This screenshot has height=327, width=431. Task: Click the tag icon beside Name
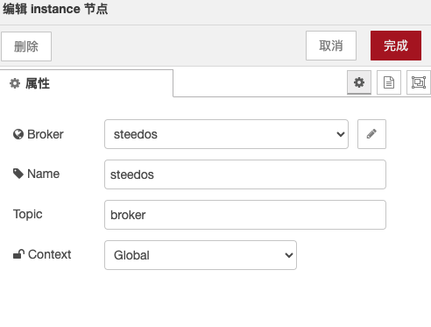(x=18, y=174)
